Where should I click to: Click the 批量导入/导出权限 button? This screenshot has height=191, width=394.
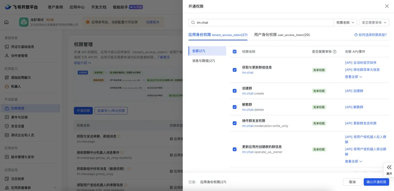111,111
